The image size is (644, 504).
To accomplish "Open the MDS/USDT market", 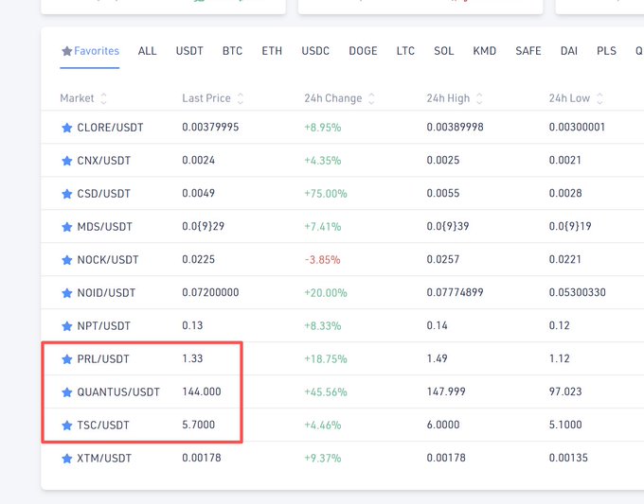I will pos(105,227).
